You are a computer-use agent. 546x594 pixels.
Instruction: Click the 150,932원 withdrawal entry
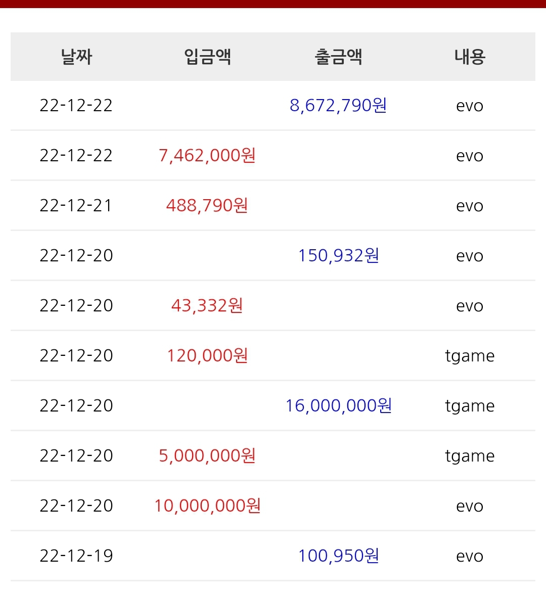coord(338,255)
